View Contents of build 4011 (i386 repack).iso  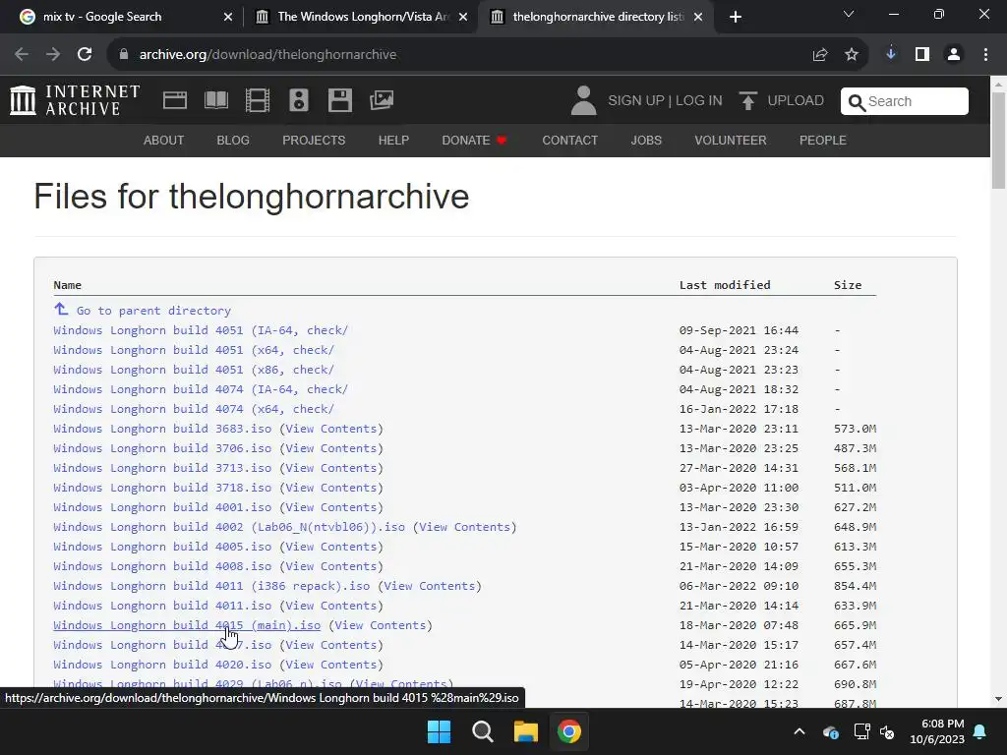coord(429,586)
